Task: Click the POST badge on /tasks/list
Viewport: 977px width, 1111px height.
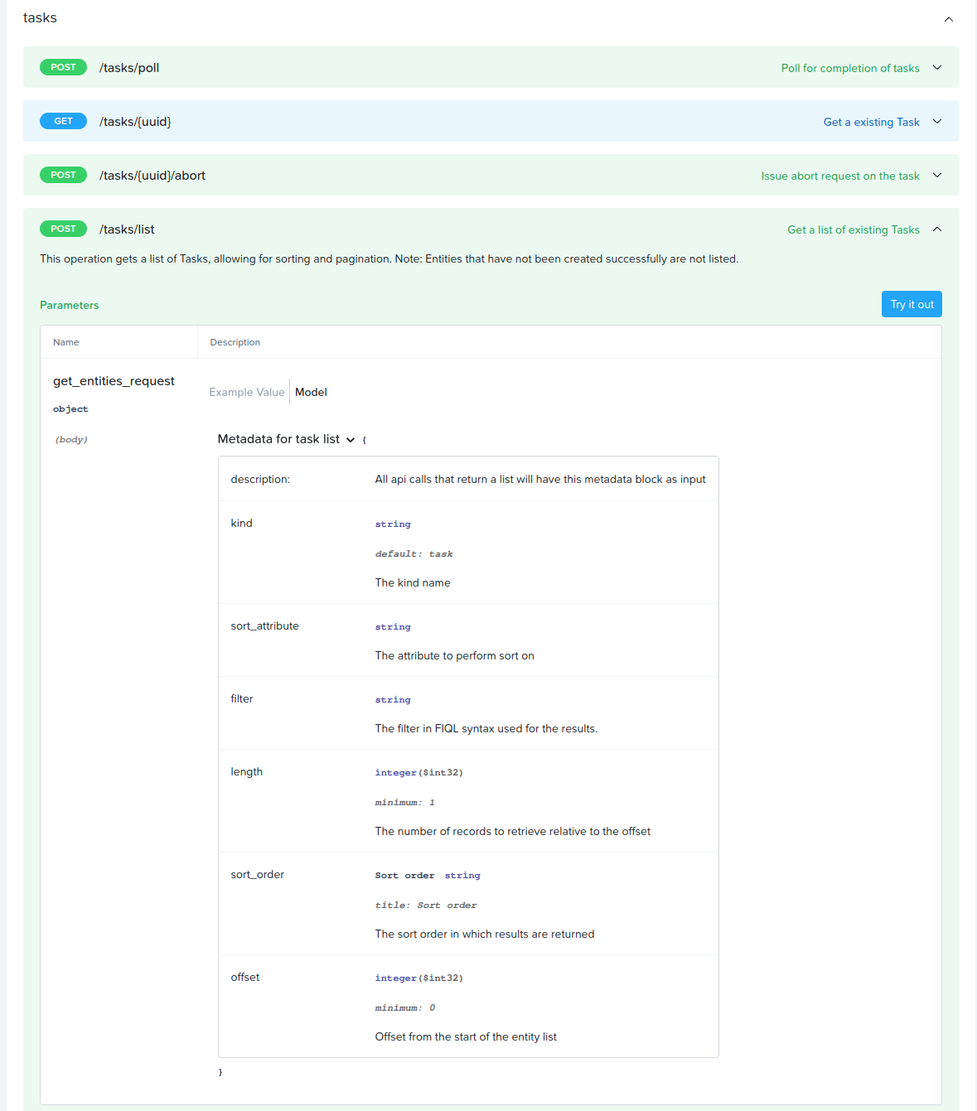Action: click(x=63, y=229)
